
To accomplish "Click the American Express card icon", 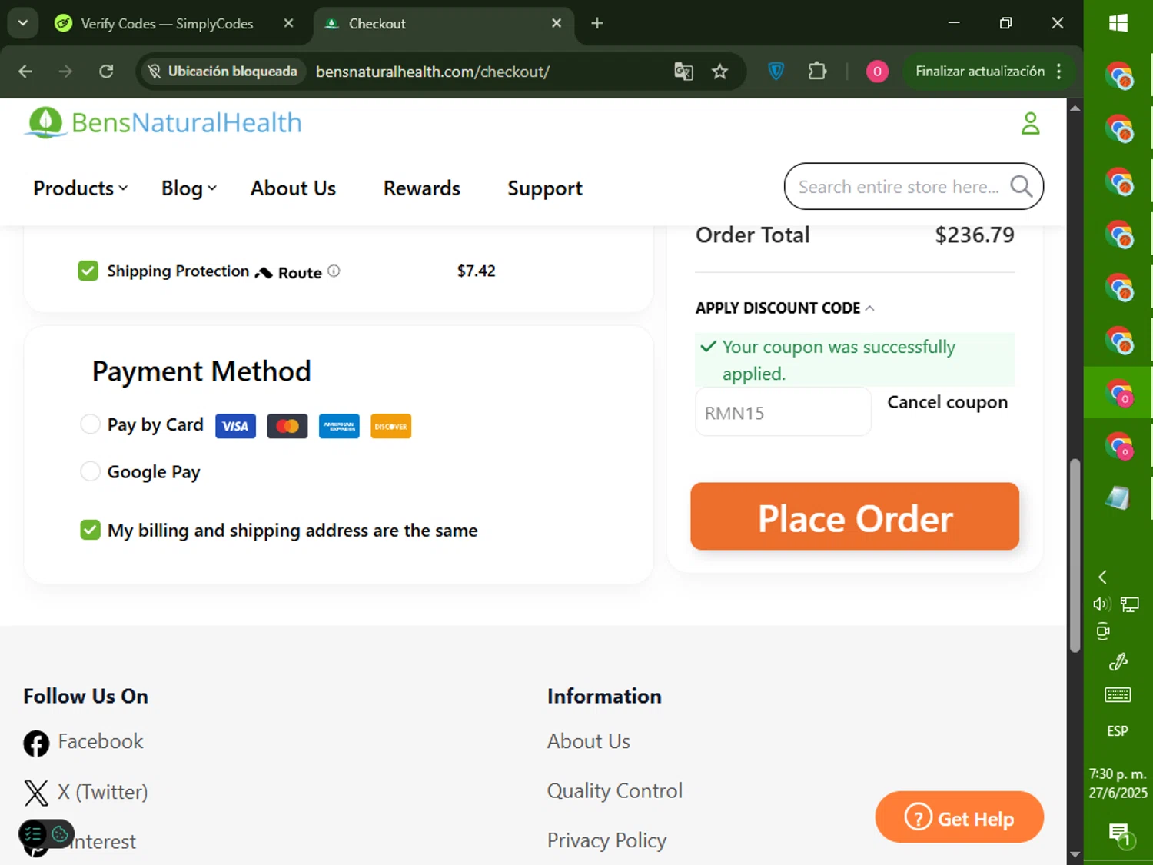I will (339, 426).
